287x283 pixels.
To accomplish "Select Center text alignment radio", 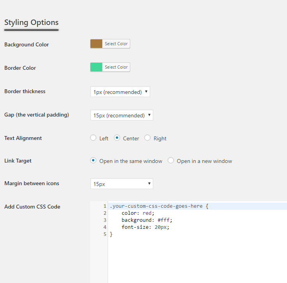I will pos(117,138).
